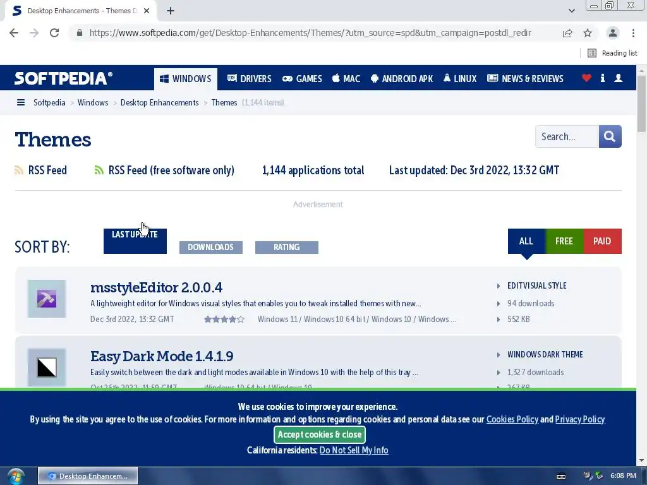The width and height of the screenshot is (647, 485).
Task: Click the Softpedia logo
Action: pyautogui.click(x=63, y=78)
